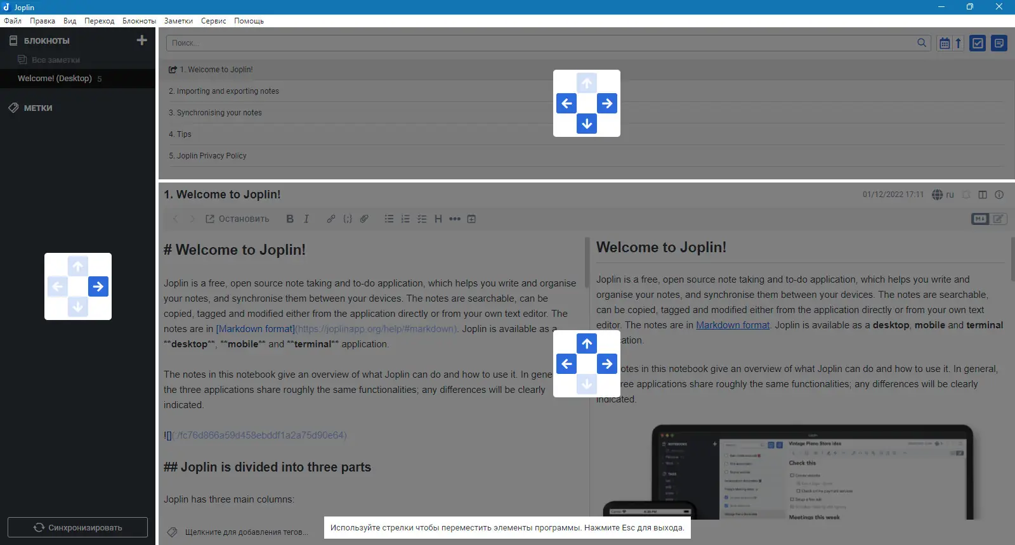
Task: Toggle the editor layout split view
Action: tap(983, 195)
